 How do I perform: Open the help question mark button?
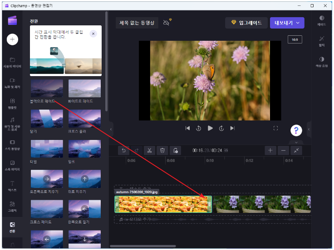tap(296, 130)
